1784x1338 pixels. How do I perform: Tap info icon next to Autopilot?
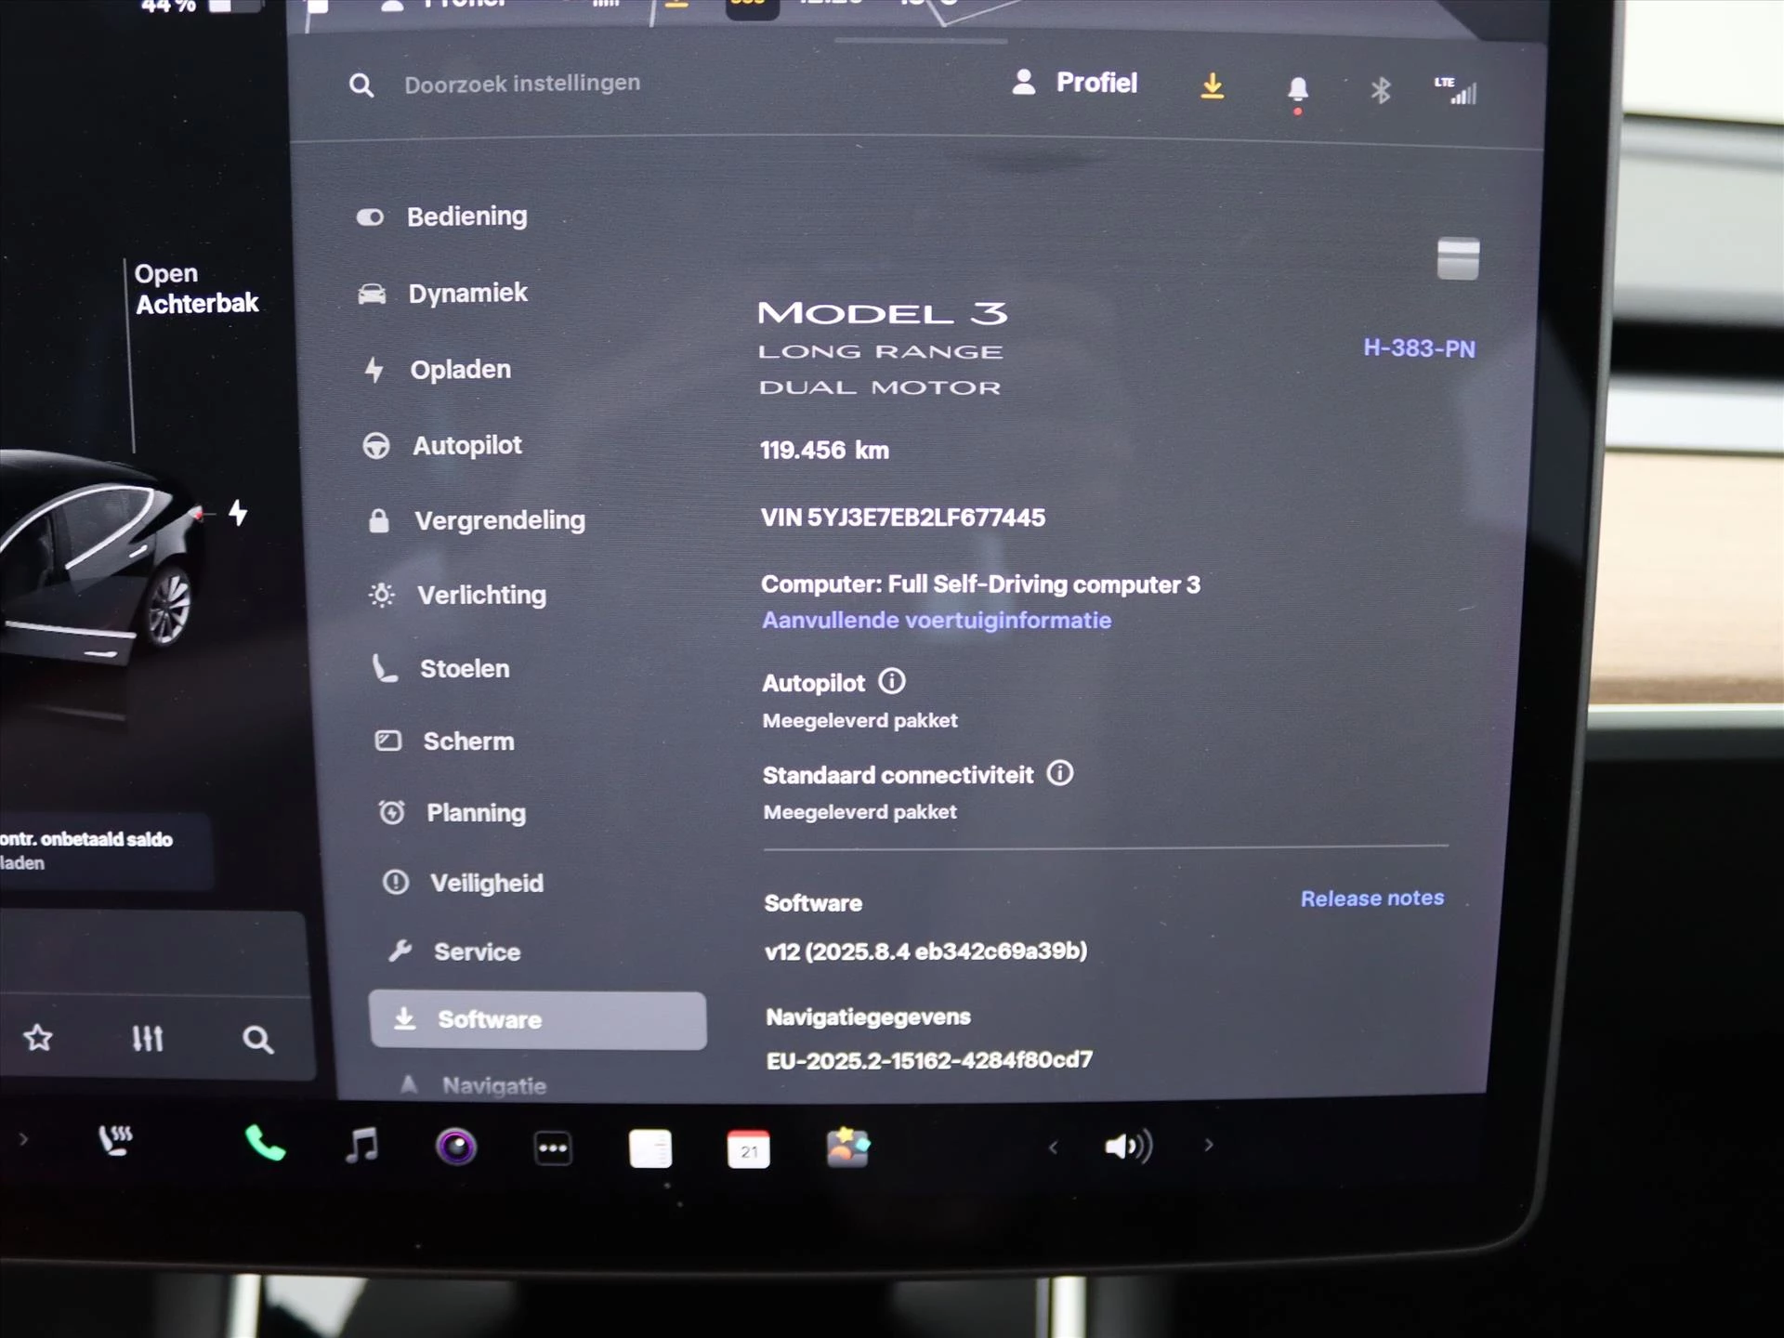pyautogui.click(x=892, y=682)
